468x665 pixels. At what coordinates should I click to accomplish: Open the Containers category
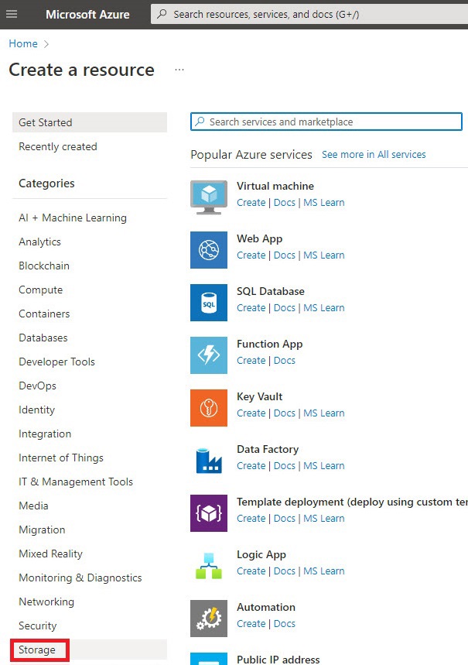[x=44, y=314]
